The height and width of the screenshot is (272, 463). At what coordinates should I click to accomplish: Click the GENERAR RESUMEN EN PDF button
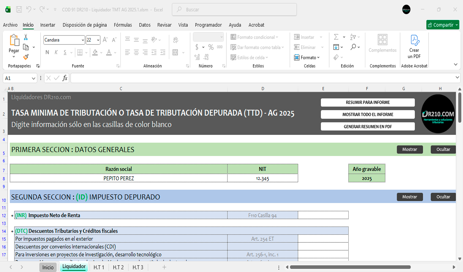click(368, 127)
